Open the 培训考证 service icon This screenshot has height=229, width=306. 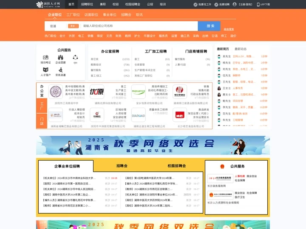coord(45,57)
